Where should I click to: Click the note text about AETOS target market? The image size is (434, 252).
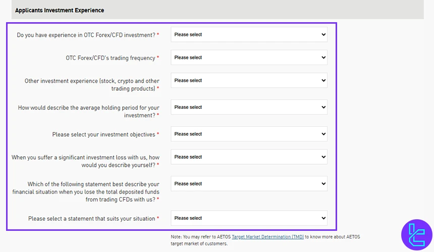tap(265, 240)
